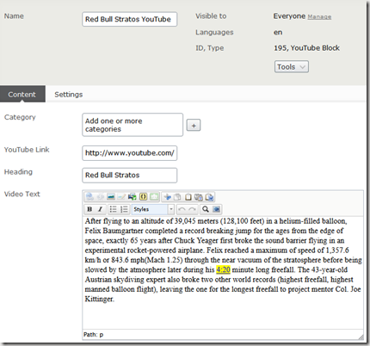Click inside the Video Text editor body
370x346 pixels.
click(223, 273)
